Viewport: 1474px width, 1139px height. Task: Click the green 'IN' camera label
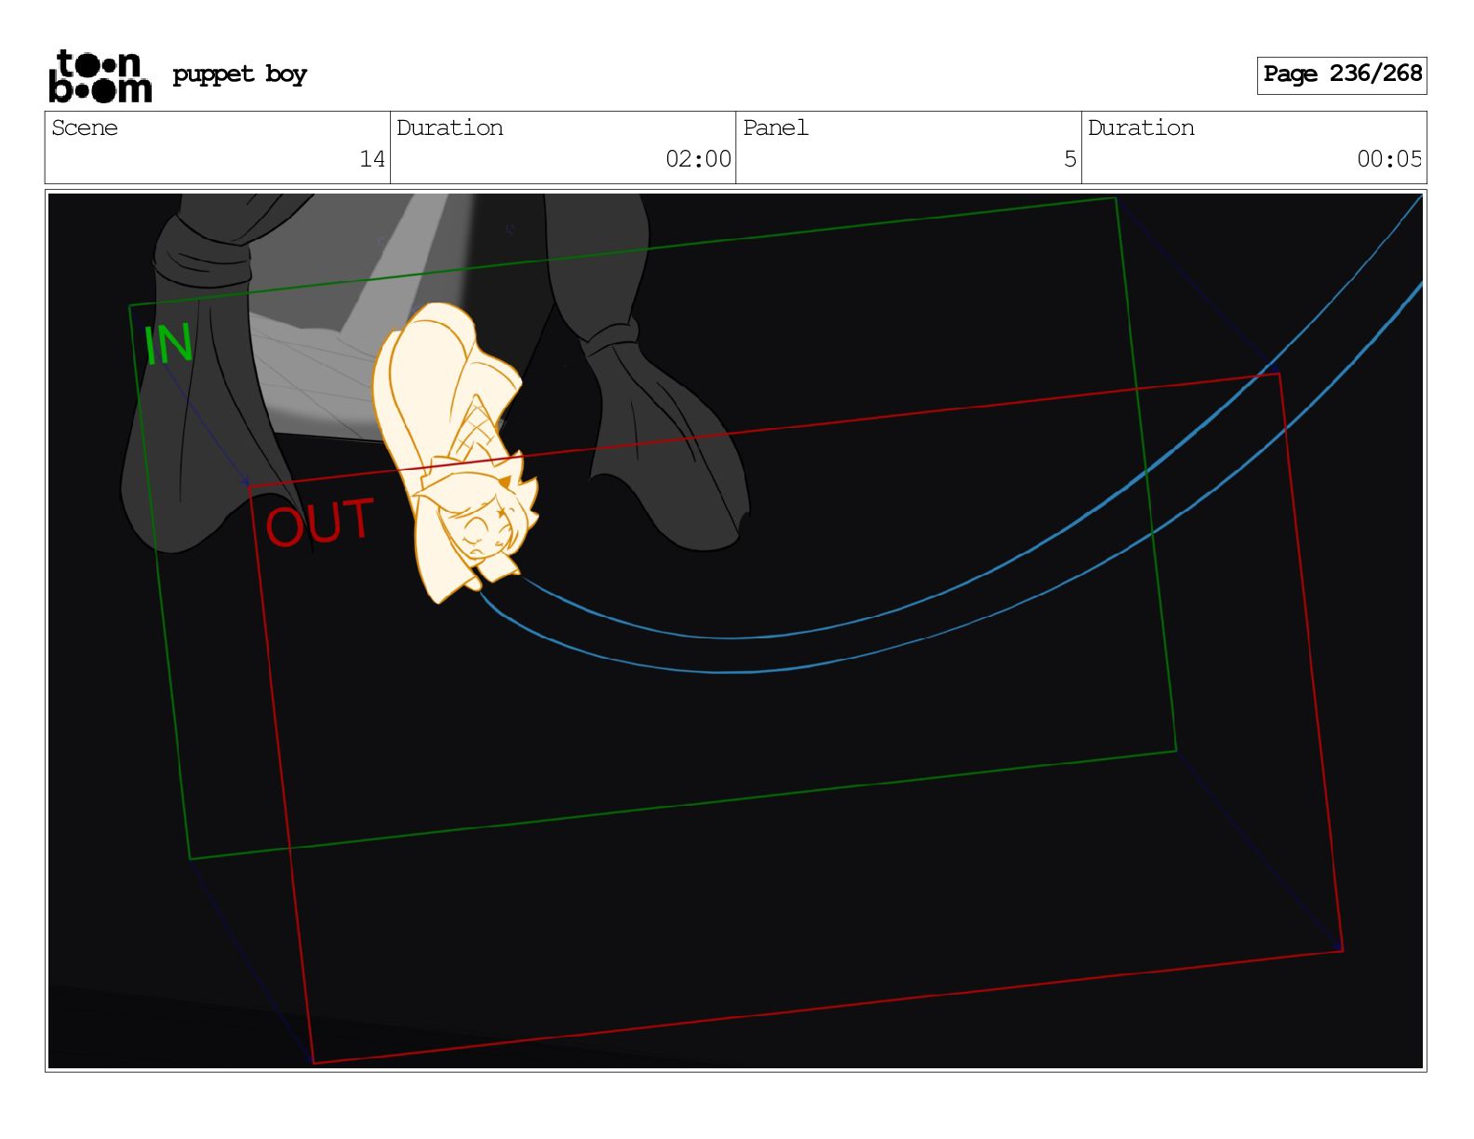[x=168, y=344]
